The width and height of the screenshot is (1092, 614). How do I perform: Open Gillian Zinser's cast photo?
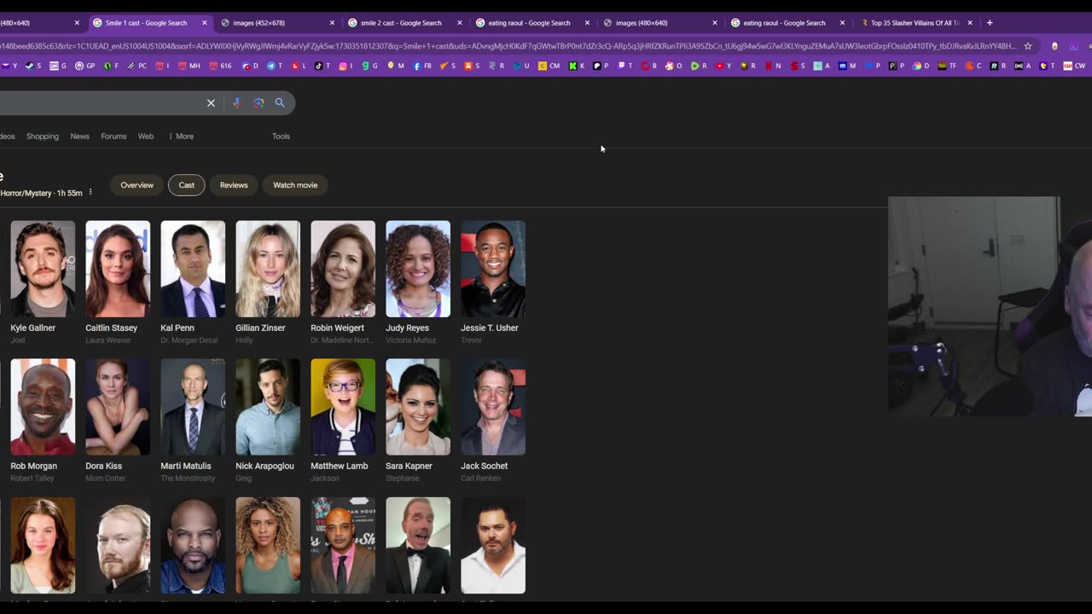(268, 269)
